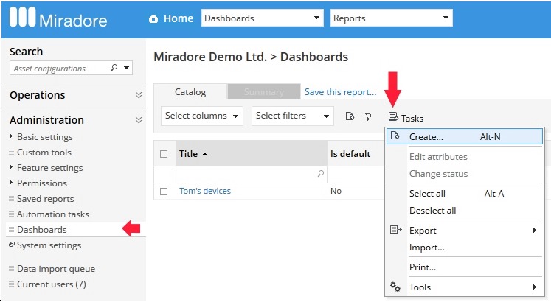551x305 pixels.
Task: Click the Miradore logo
Action: [x=58, y=18]
